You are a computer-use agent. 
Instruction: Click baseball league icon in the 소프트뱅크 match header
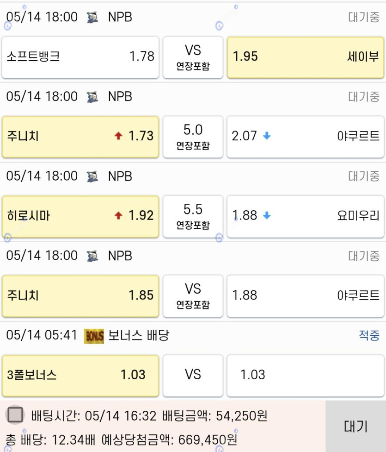(92, 17)
